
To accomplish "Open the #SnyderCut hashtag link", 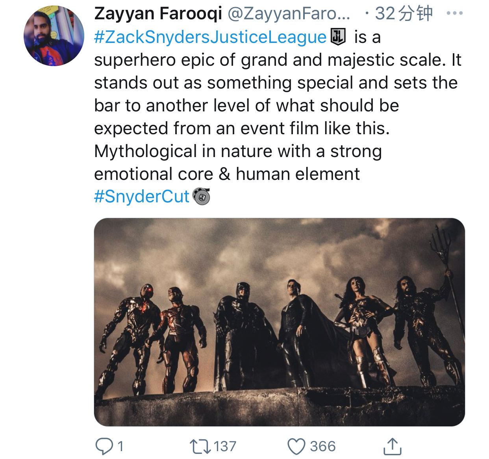I will 142,196.
